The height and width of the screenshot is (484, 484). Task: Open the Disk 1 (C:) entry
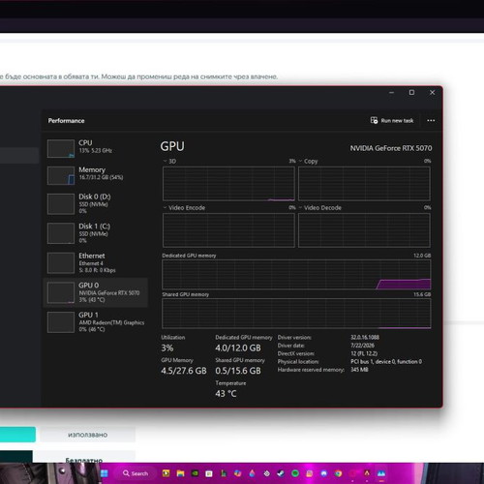coord(95,232)
